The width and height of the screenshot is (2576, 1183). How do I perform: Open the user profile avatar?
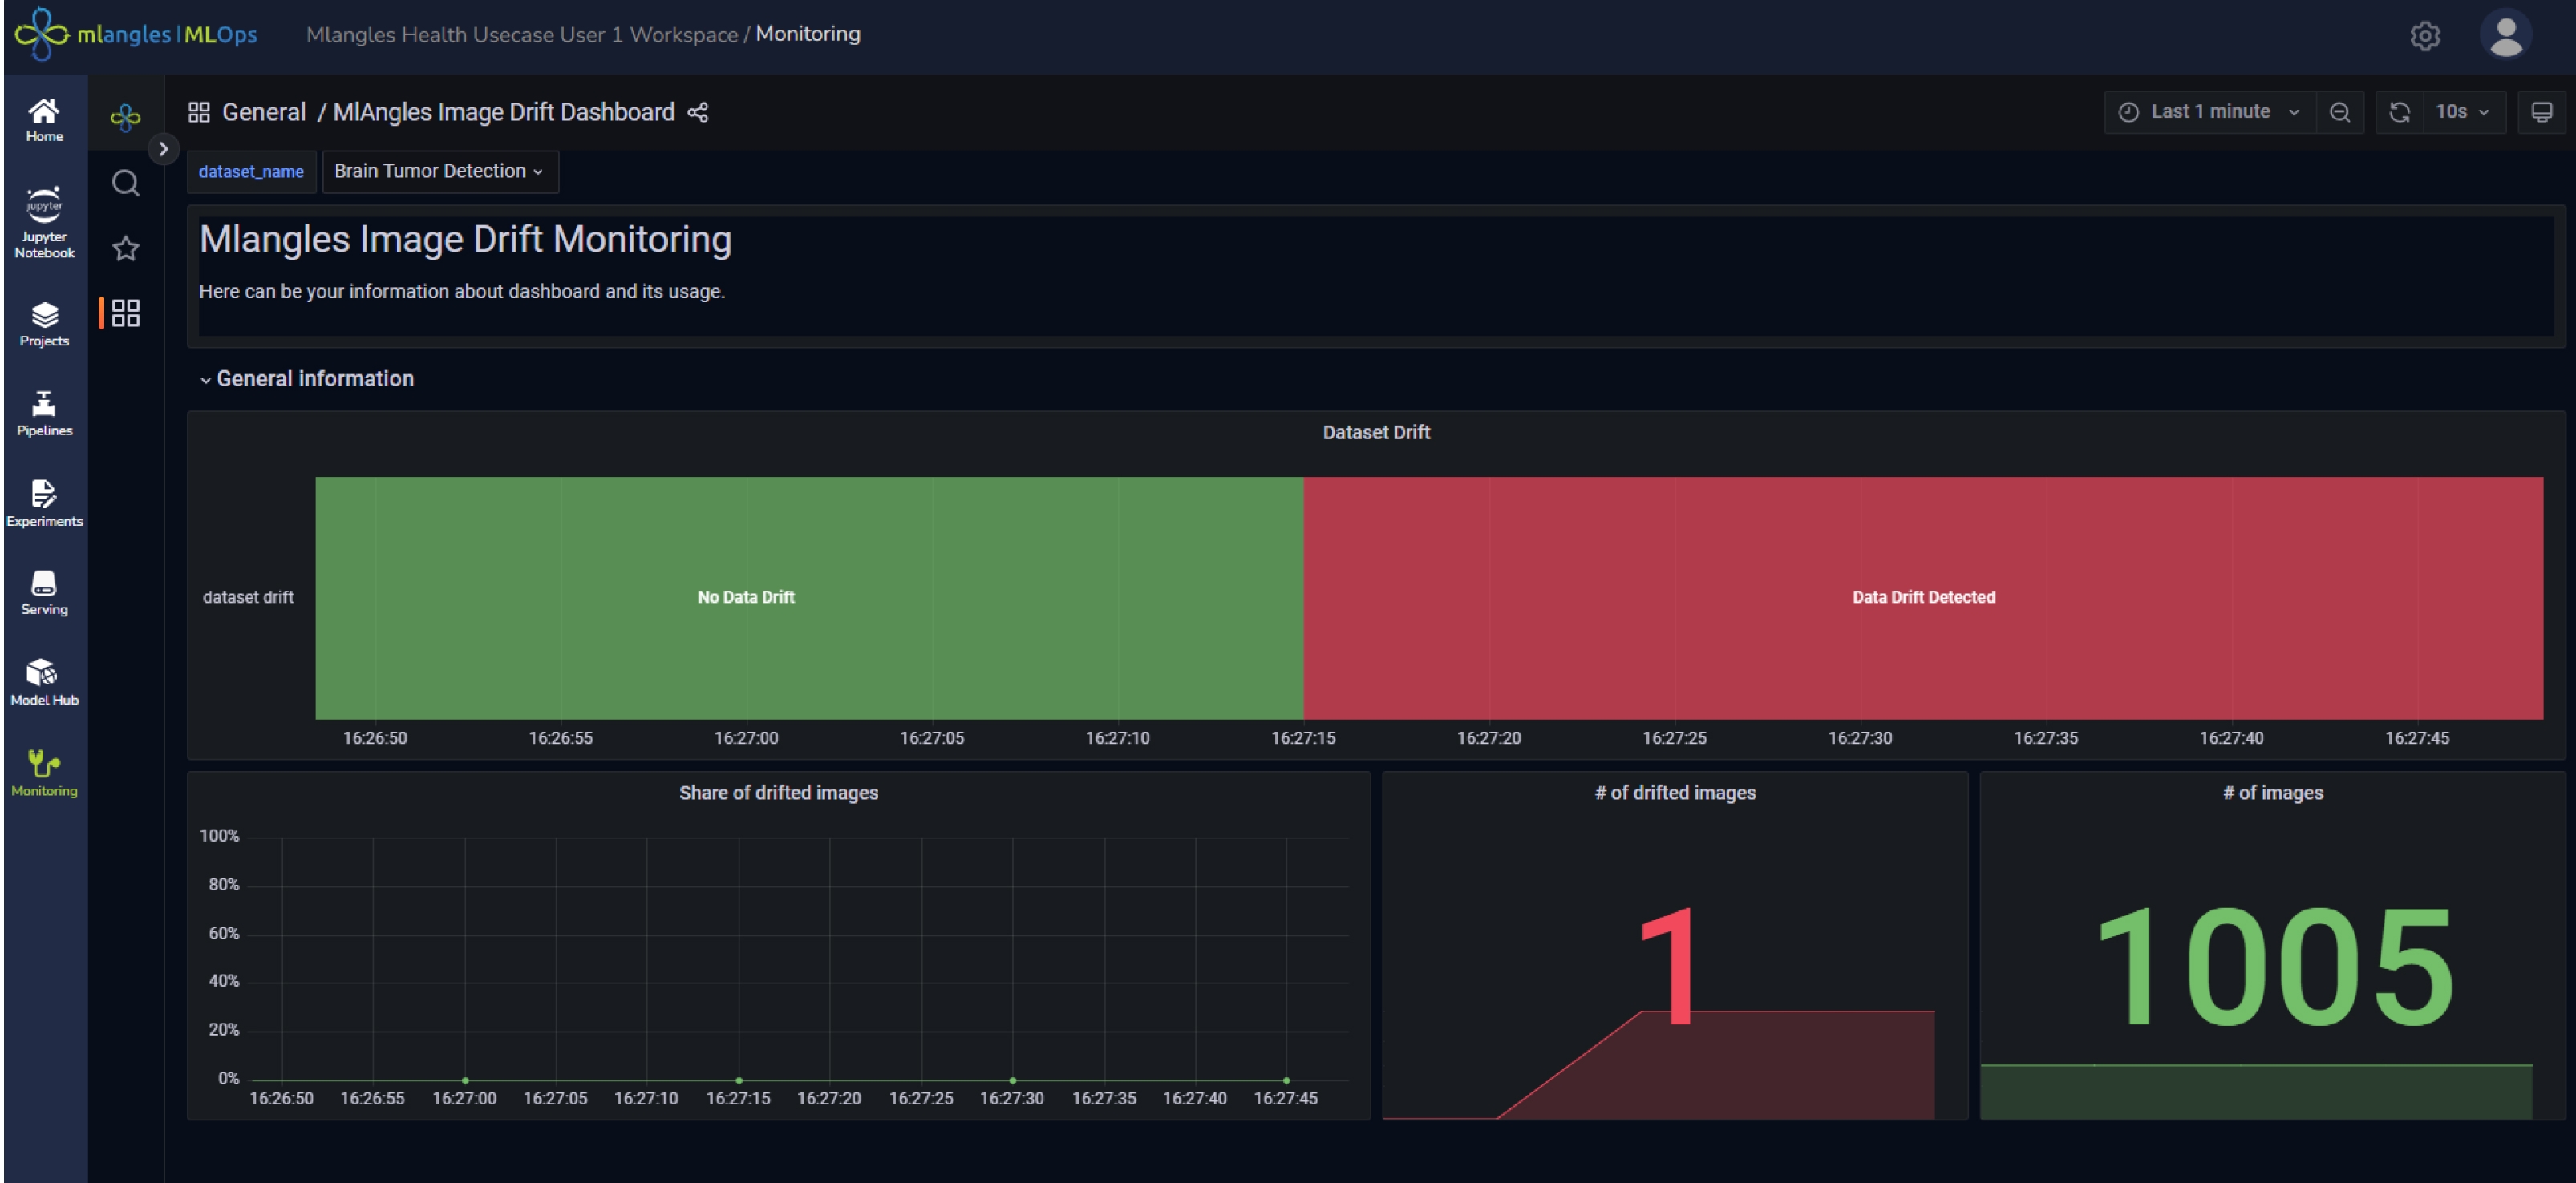[2505, 34]
